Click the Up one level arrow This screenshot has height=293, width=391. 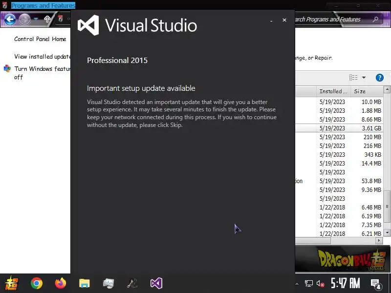(x=47, y=19)
